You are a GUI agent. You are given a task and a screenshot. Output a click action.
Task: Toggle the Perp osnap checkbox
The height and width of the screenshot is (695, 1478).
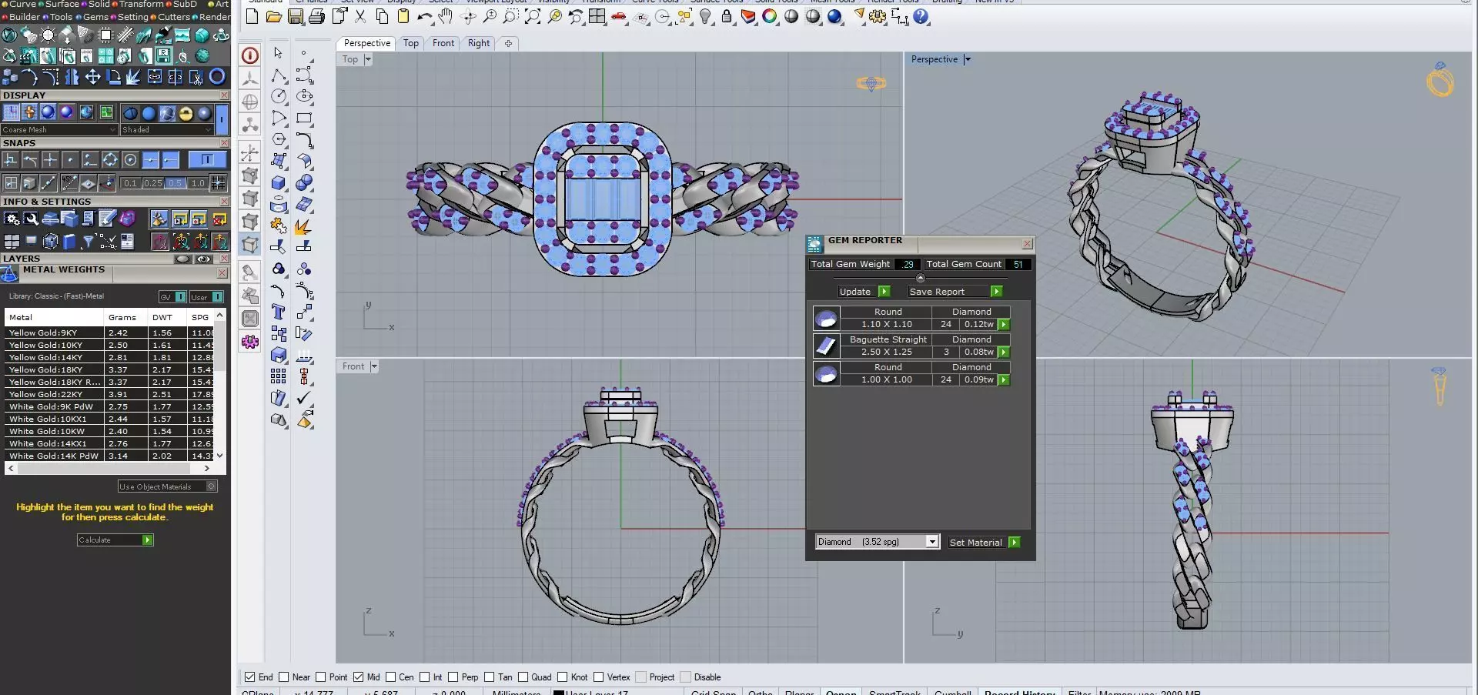pos(453,677)
